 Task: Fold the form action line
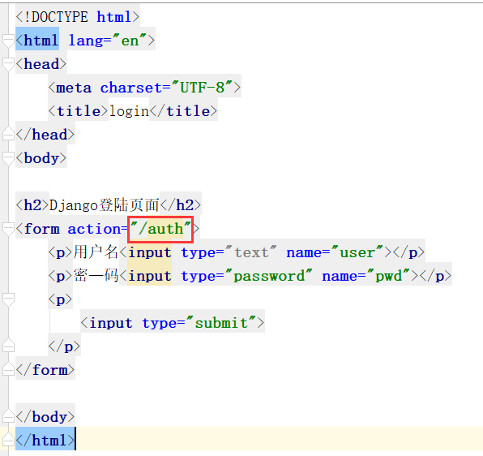pos(8,229)
